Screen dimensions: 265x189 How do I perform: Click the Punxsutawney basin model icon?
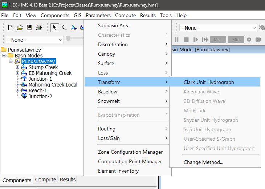[x=17, y=61]
